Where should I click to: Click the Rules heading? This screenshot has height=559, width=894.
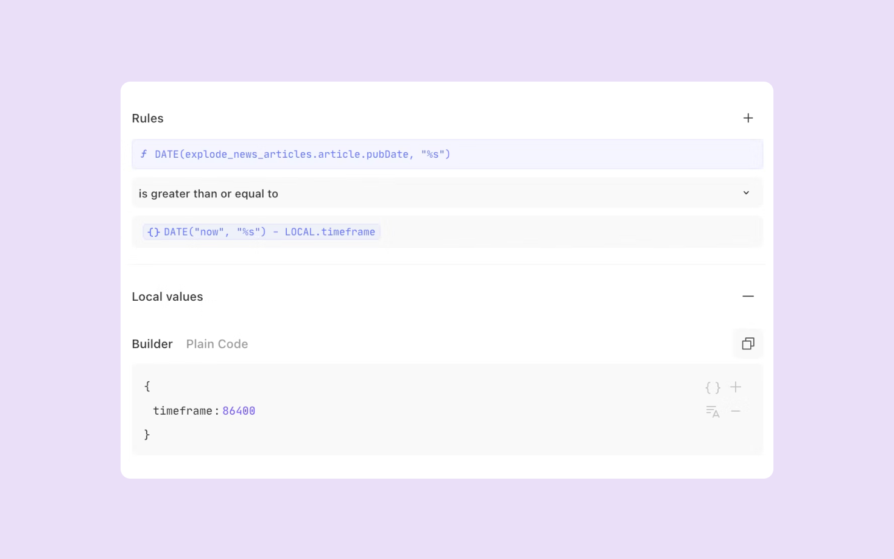[x=148, y=119]
